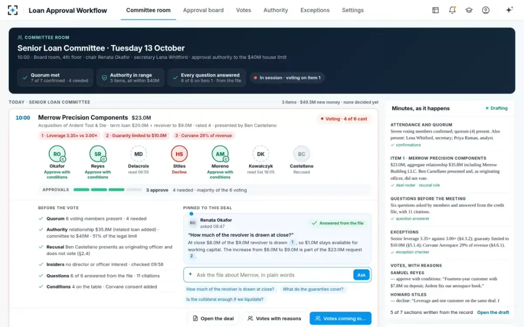
Task: Select suggestion How much of the revolver
Action: click(x=230, y=289)
